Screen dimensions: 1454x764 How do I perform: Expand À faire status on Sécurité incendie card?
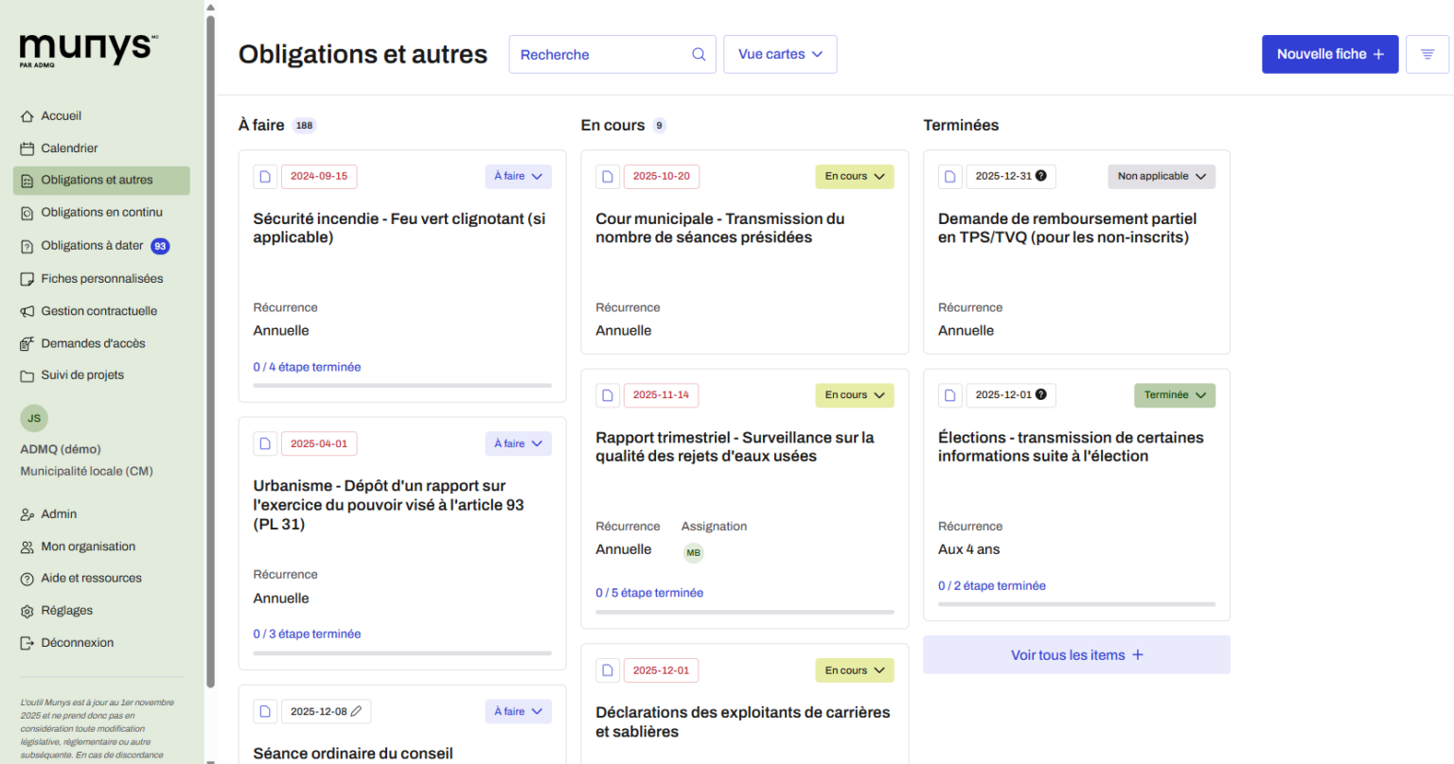point(518,177)
